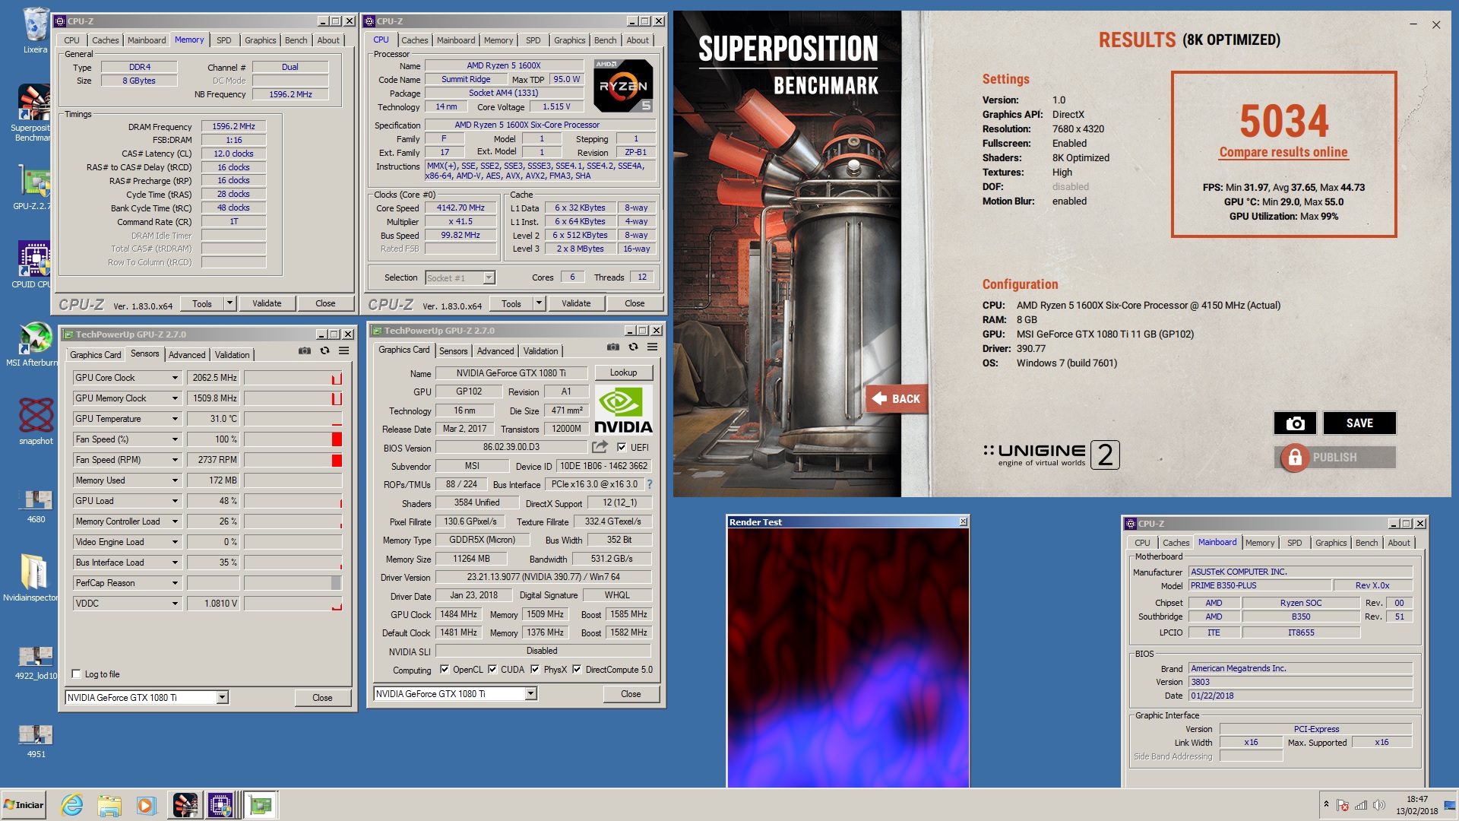Open the 4680 screenshot file on desktop
Image resolution: width=1459 pixels, height=821 pixels.
[36, 506]
